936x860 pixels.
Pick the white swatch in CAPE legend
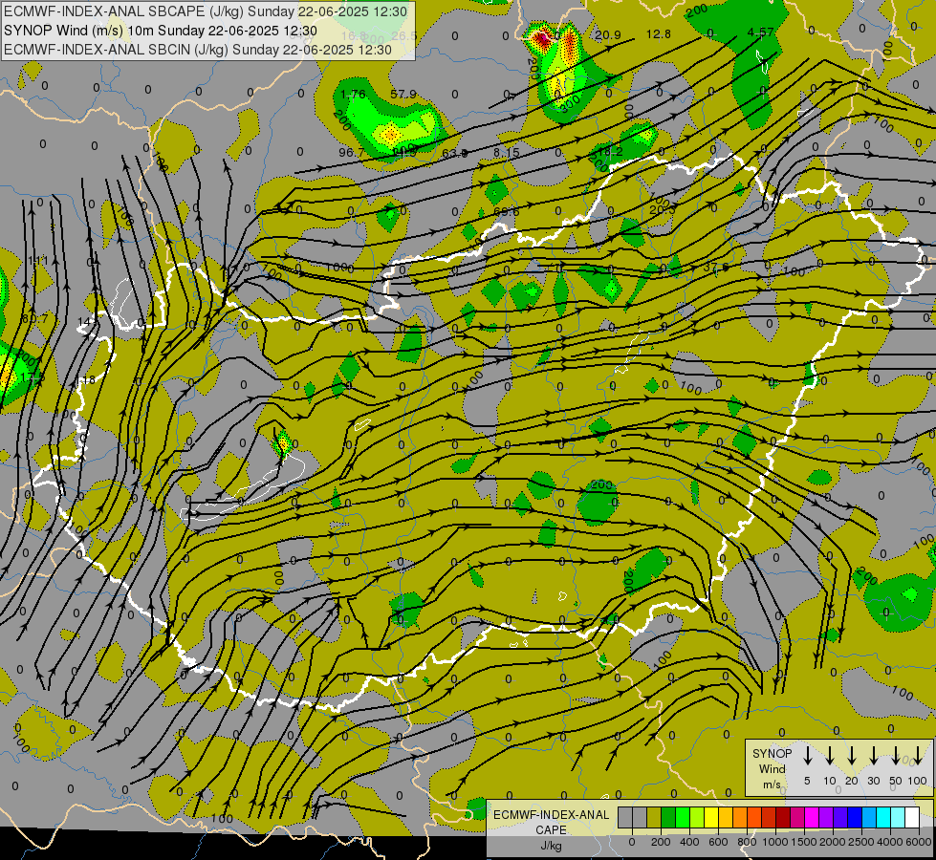[x=913, y=818]
